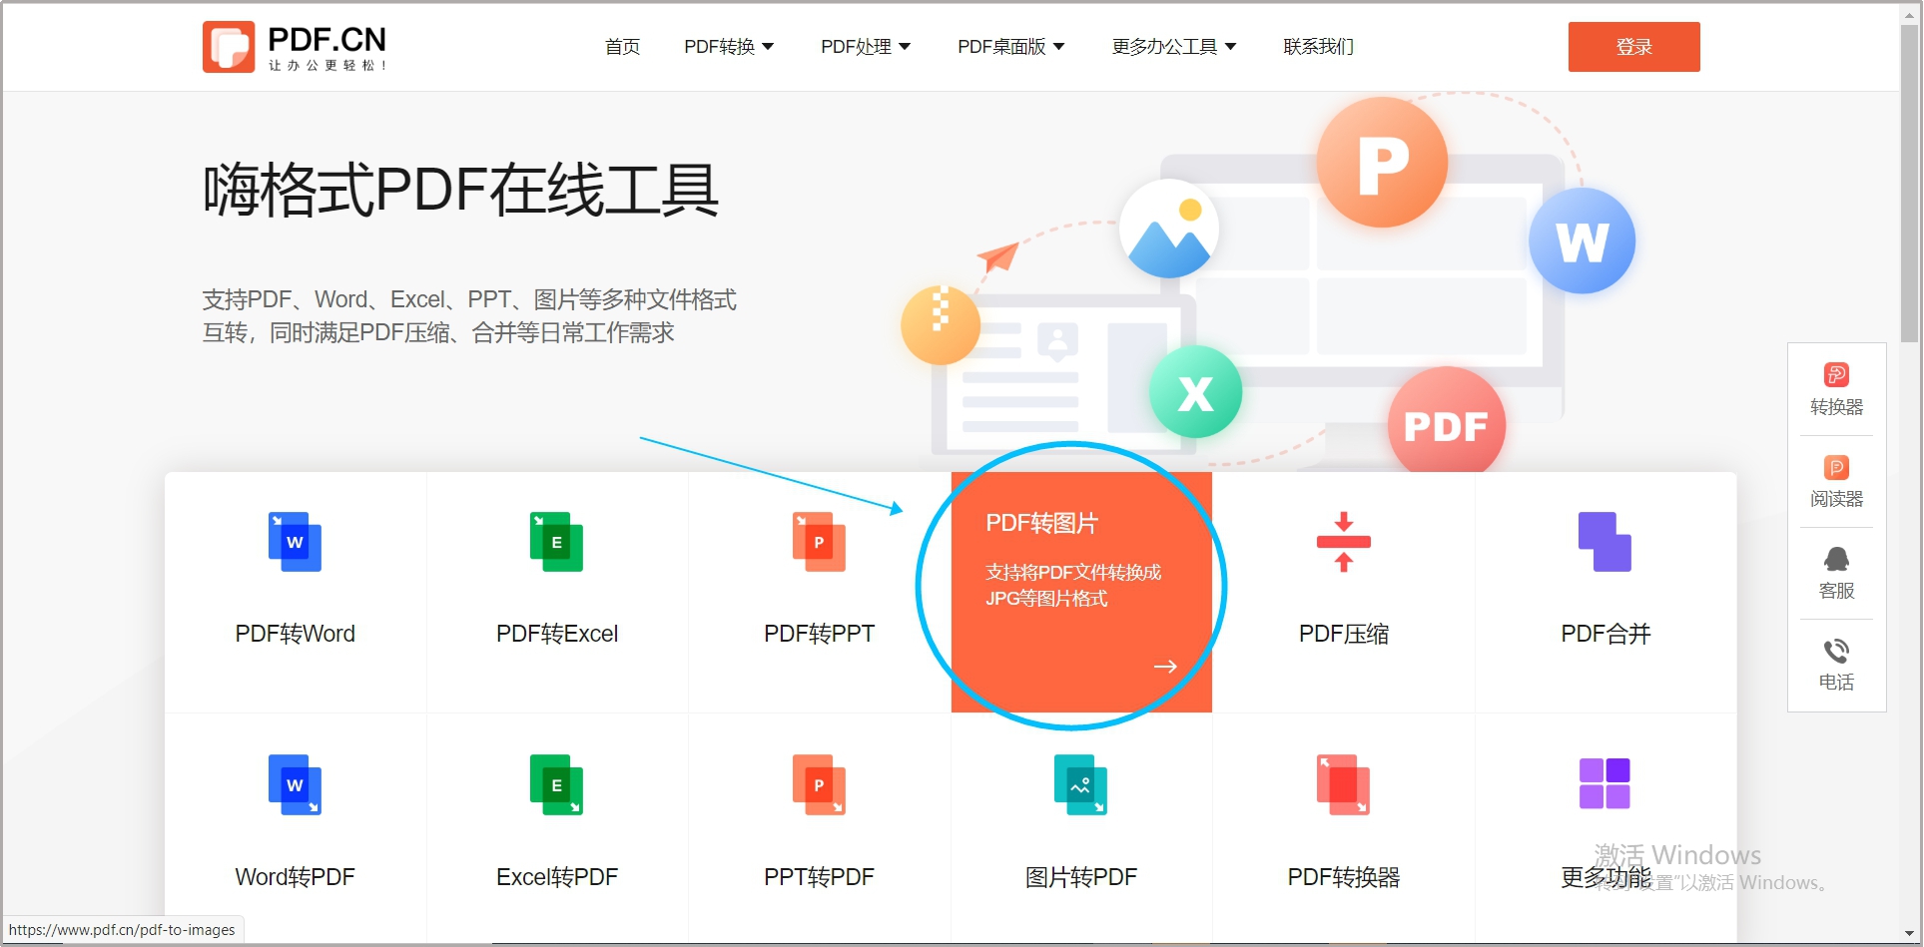Click the PDF转Excel label

pos(557,634)
